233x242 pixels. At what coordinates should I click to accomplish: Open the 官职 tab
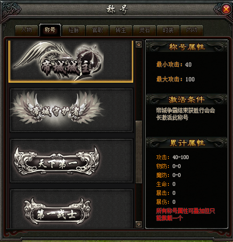coord(97,30)
